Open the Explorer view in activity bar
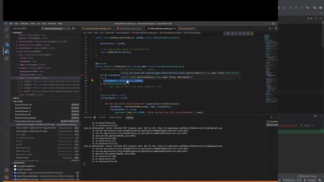324x182 pixels. point(7,30)
